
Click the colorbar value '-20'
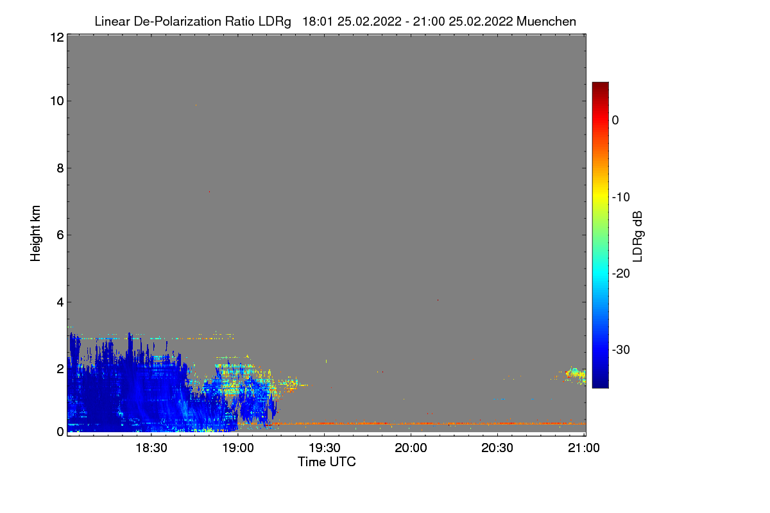coord(620,273)
